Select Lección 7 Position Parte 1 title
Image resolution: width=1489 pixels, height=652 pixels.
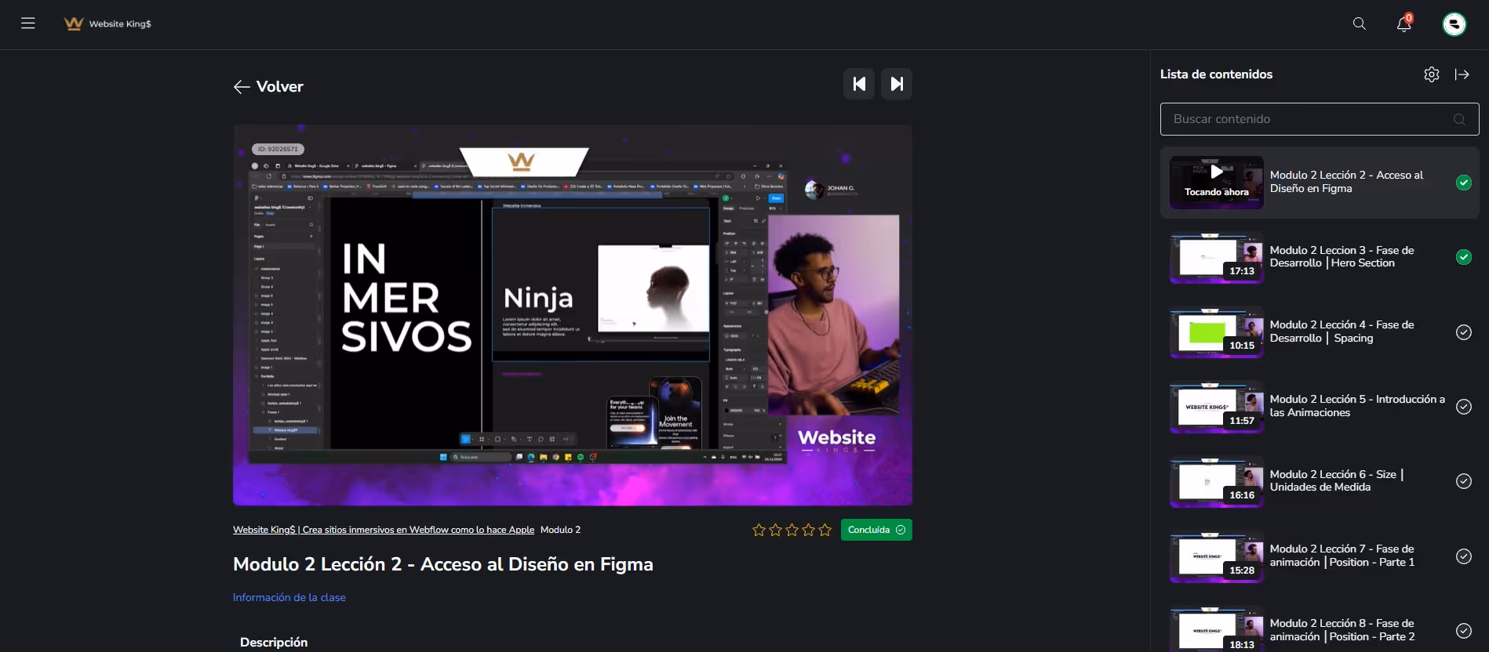pos(1342,556)
